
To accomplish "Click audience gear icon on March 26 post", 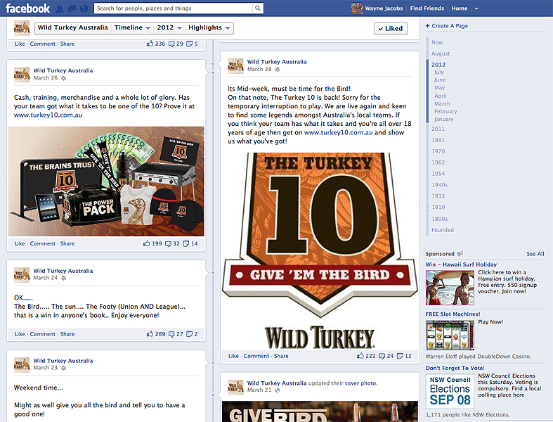I will 63,78.
